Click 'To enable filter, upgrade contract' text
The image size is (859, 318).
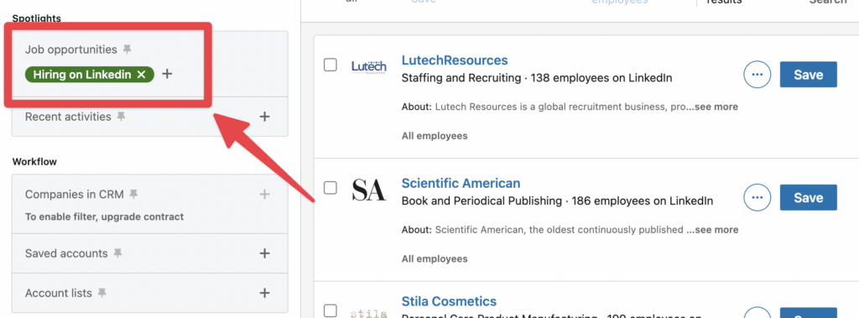point(104,216)
